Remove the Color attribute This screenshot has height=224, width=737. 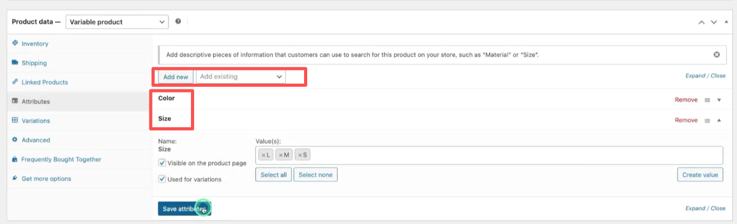[x=686, y=100]
